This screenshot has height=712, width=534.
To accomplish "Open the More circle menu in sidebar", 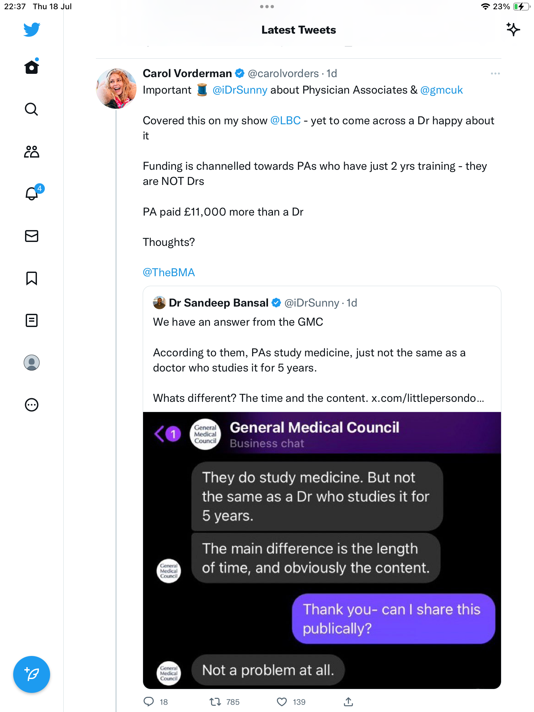I will click(32, 405).
